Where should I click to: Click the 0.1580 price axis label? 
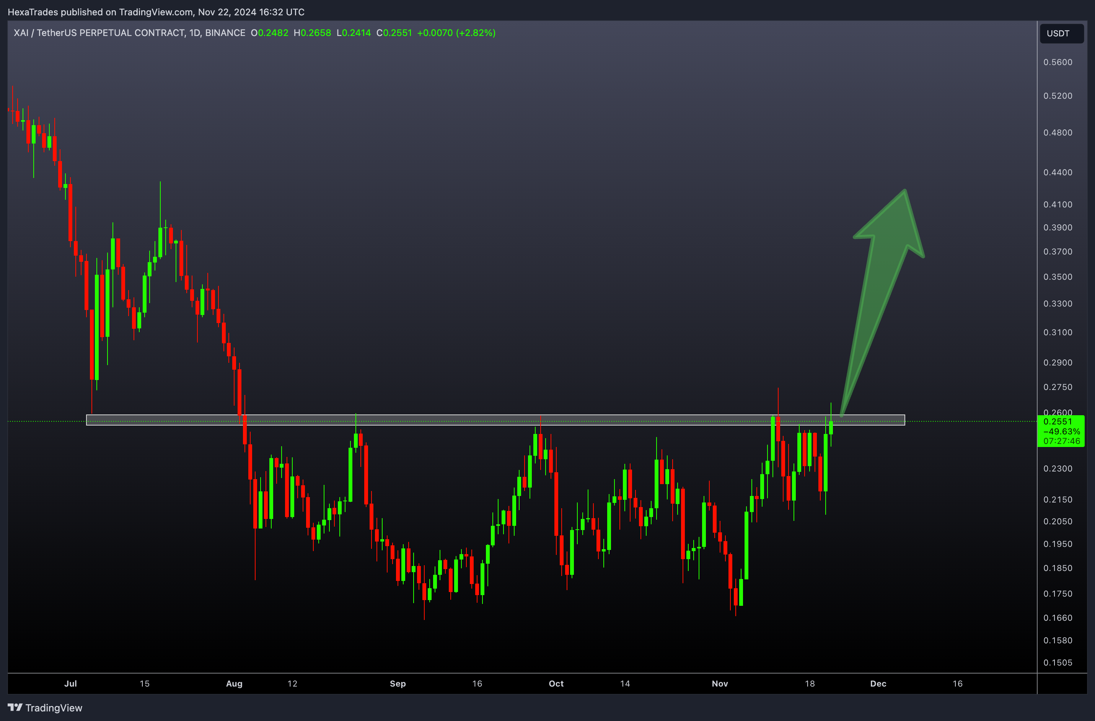(x=1058, y=641)
